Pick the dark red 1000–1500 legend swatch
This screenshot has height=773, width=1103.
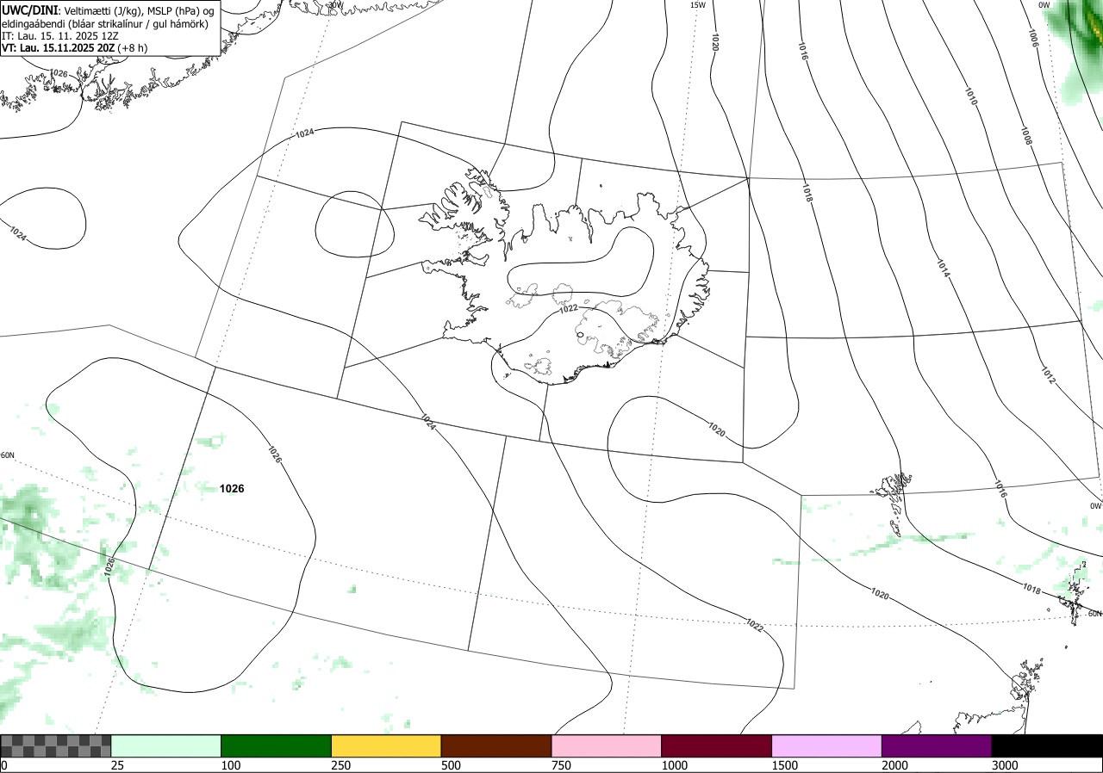pyautogui.click(x=717, y=745)
